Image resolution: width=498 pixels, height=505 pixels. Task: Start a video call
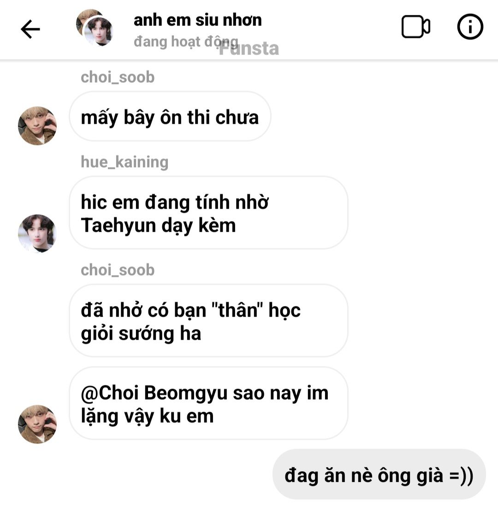(415, 27)
